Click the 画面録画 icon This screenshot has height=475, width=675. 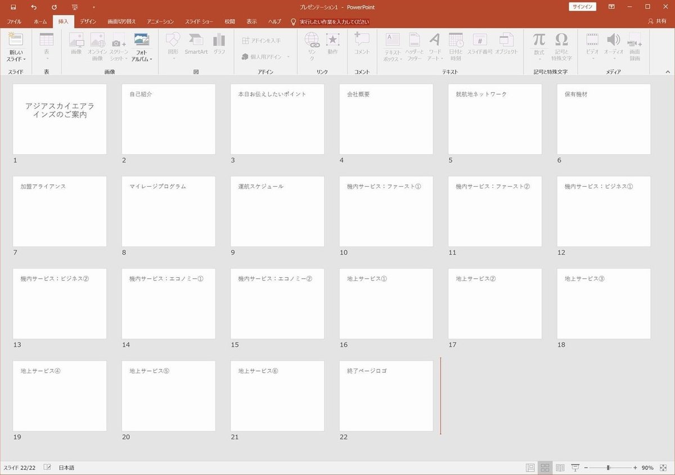[x=634, y=47]
